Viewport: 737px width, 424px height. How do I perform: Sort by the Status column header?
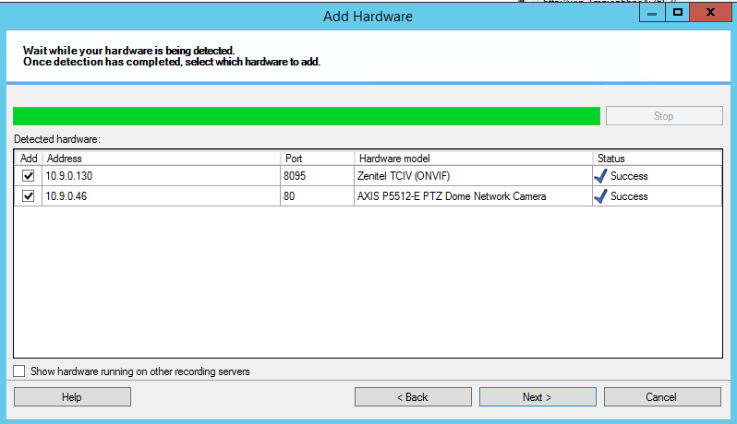click(x=657, y=159)
